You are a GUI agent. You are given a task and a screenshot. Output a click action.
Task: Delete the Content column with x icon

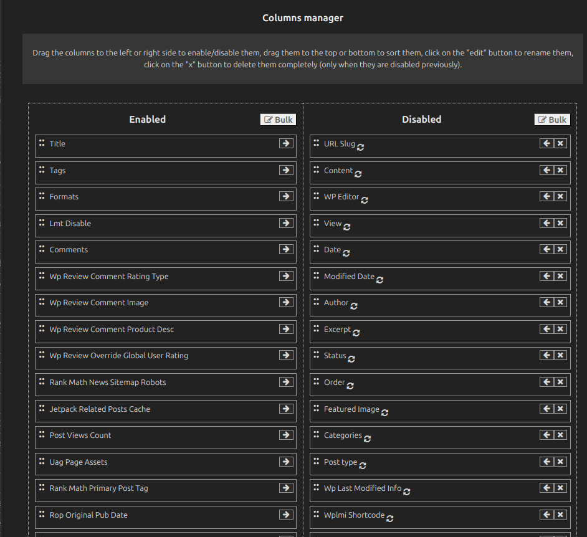(x=560, y=170)
